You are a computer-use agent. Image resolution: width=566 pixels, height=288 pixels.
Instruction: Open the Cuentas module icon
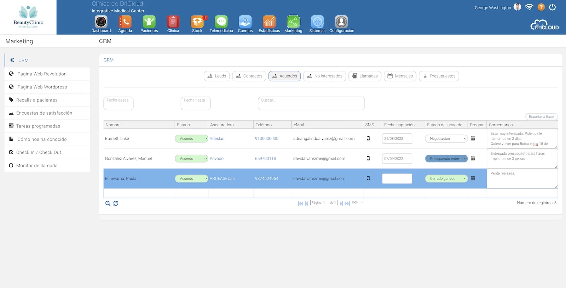pyautogui.click(x=245, y=22)
